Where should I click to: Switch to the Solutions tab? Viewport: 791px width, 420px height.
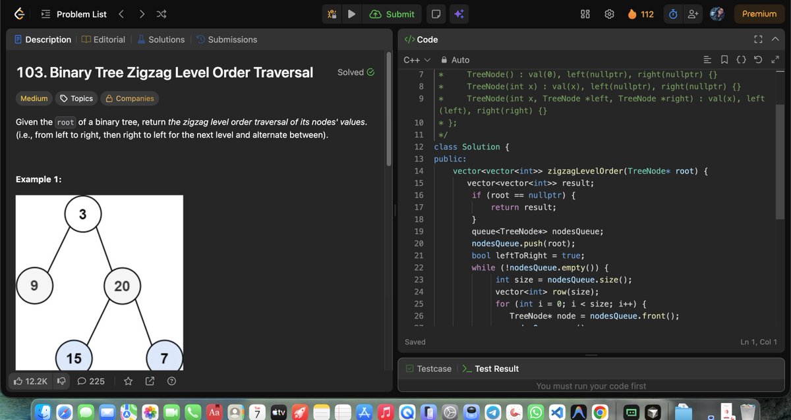pyautogui.click(x=161, y=39)
